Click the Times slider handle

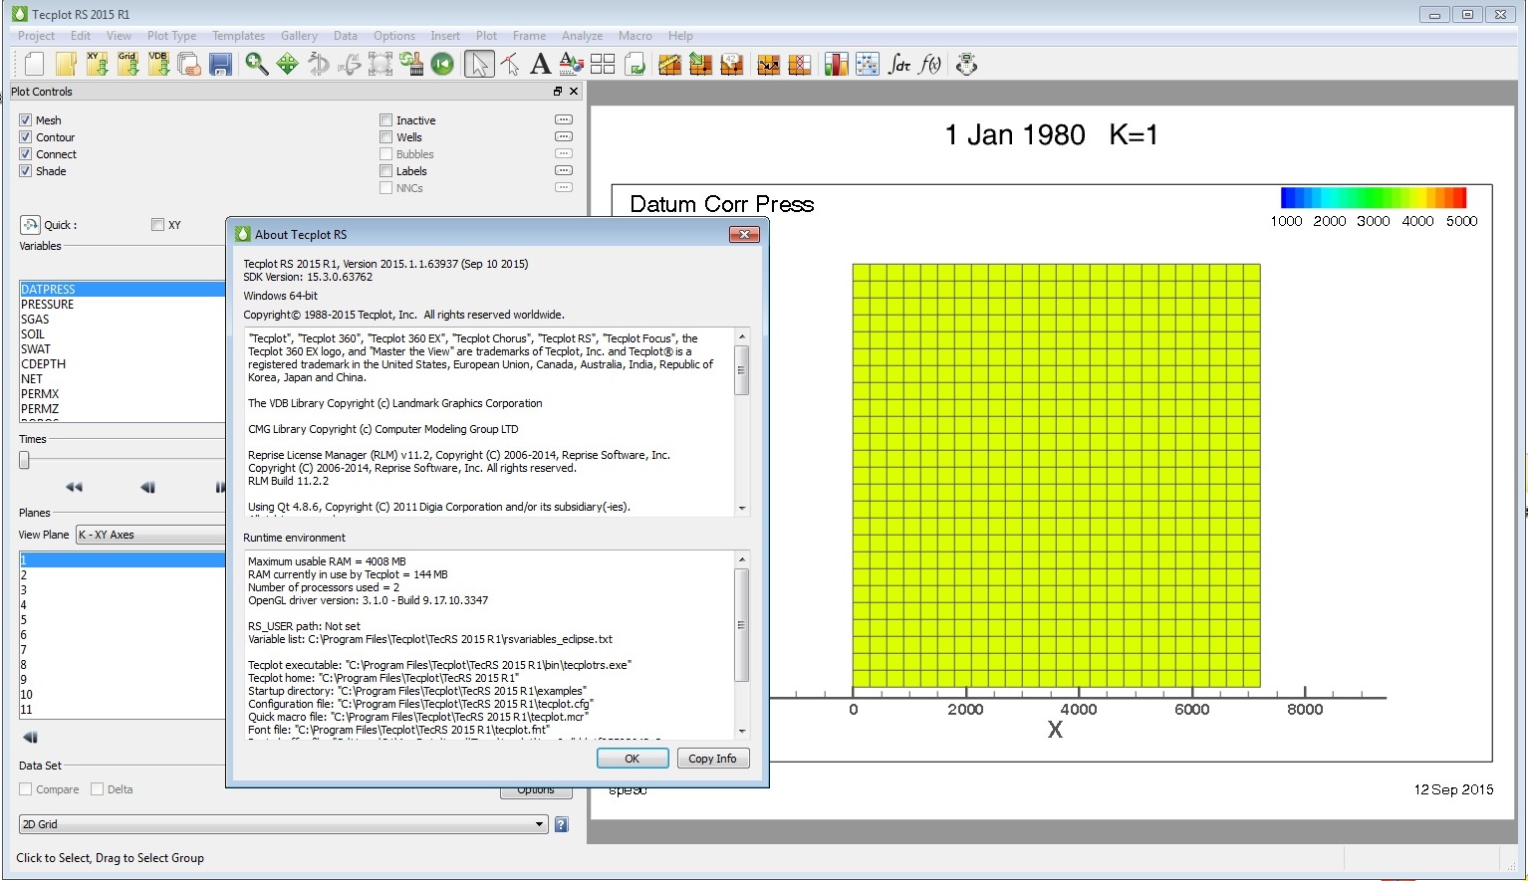click(x=24, y=460)
